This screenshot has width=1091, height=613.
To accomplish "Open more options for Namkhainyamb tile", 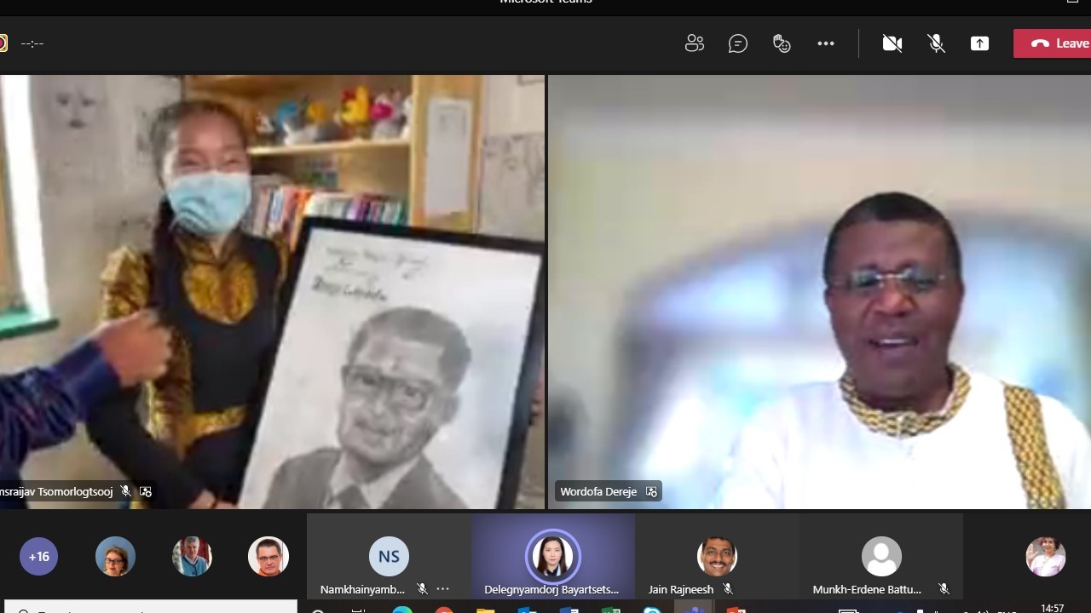I will (442, 589).
